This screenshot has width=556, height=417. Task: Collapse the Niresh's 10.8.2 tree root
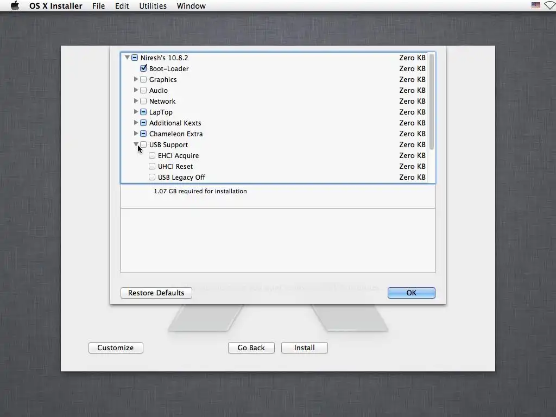tap(127, 58)
